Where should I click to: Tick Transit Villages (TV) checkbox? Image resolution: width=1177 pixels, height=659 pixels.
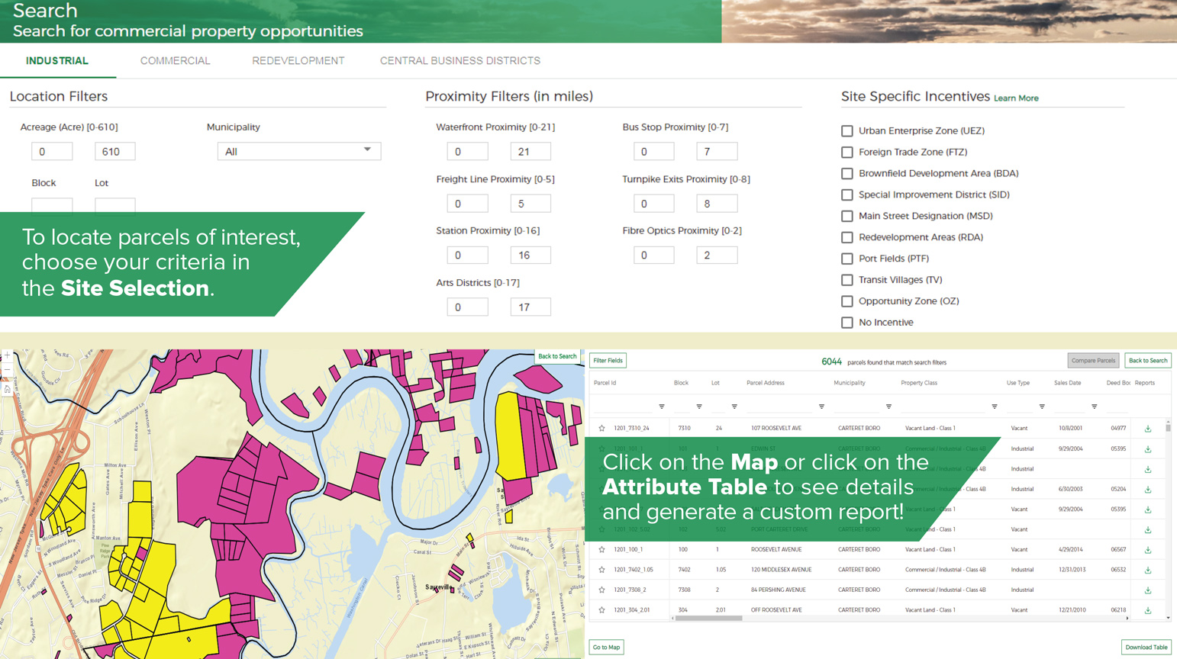click(x=847, y=280)
